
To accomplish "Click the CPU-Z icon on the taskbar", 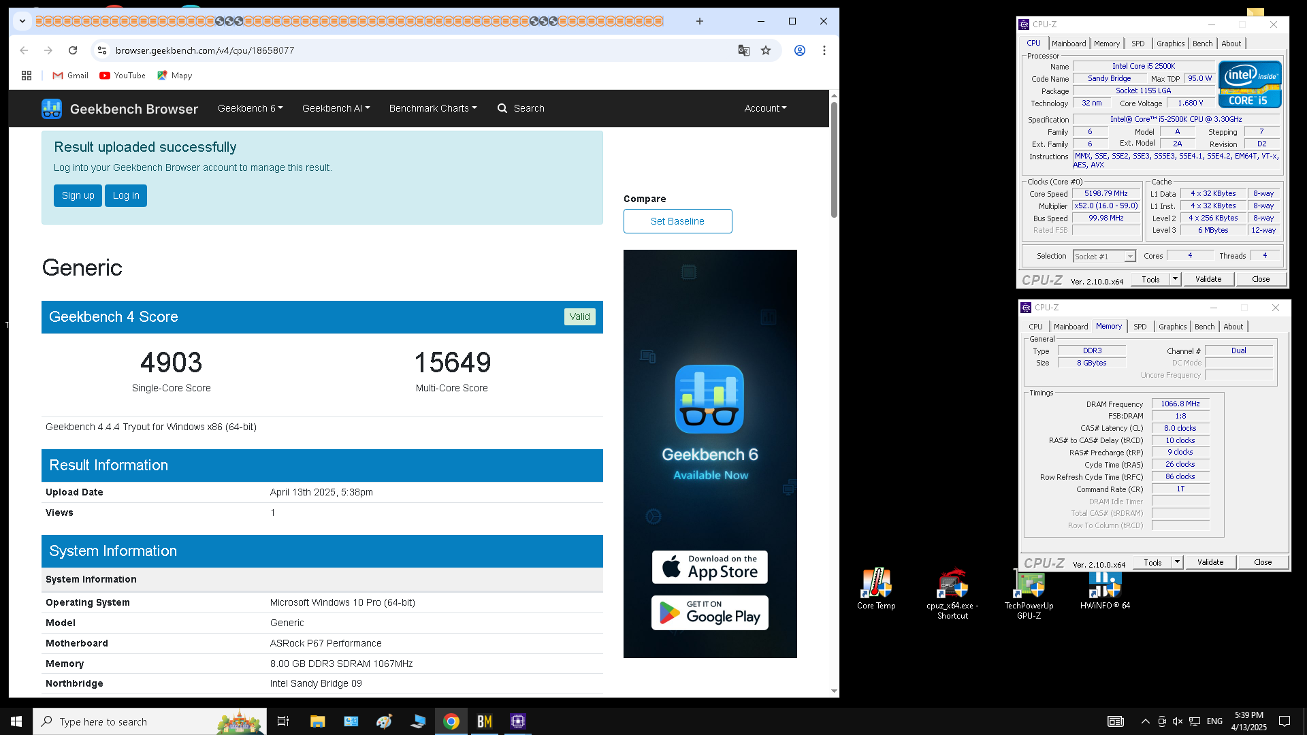I will coord(518,721).
